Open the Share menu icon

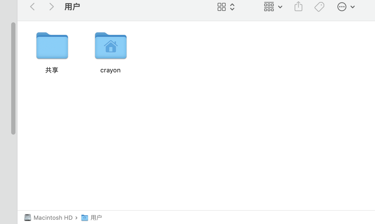298,6
